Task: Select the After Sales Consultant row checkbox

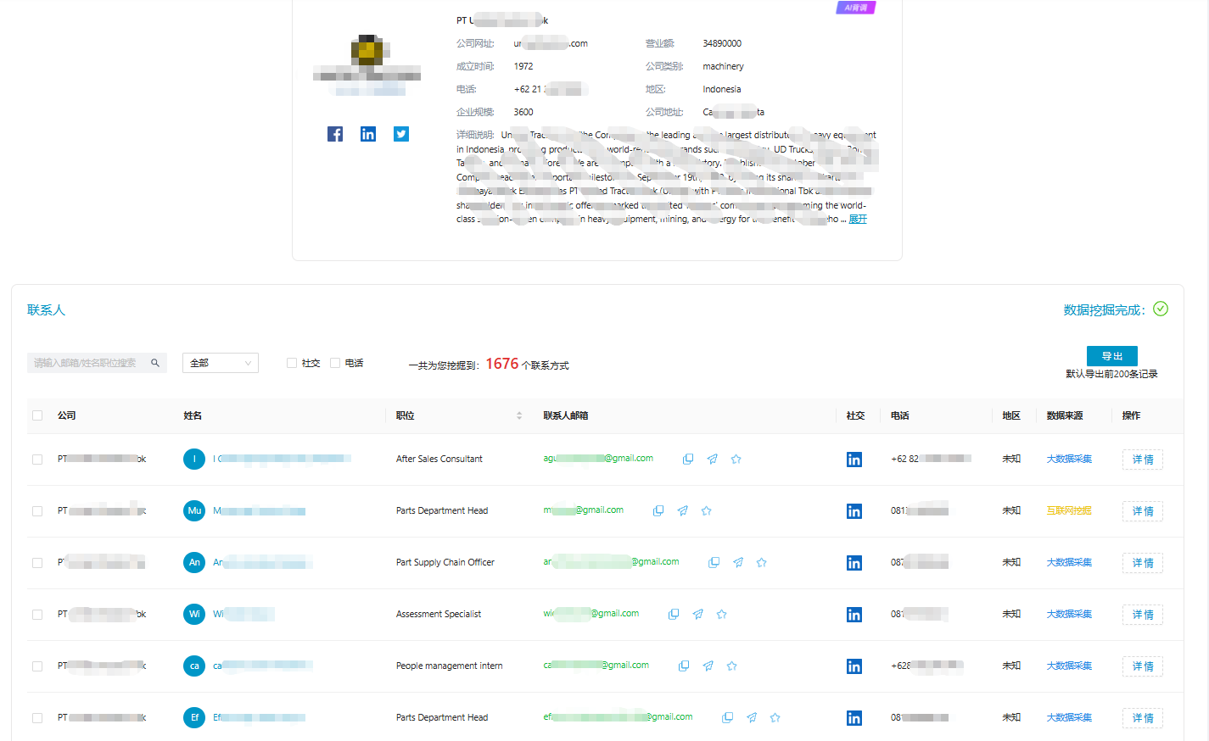Action: (37, 460)
